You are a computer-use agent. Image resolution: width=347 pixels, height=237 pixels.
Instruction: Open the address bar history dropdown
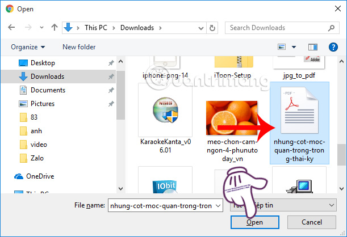(201, 28)
